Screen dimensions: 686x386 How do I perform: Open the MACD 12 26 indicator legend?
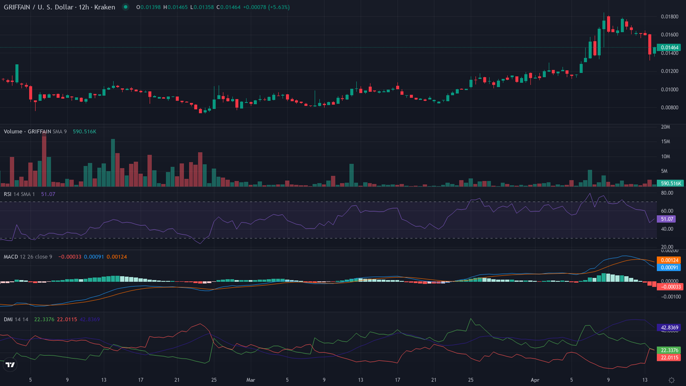pos(27,257)
